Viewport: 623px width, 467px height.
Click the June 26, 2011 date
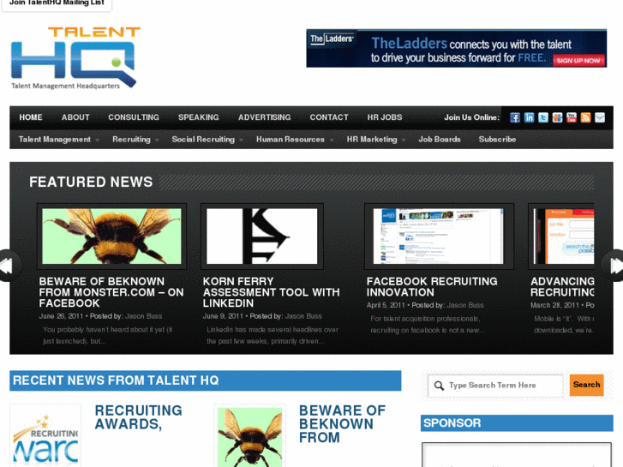click(61, 316)
